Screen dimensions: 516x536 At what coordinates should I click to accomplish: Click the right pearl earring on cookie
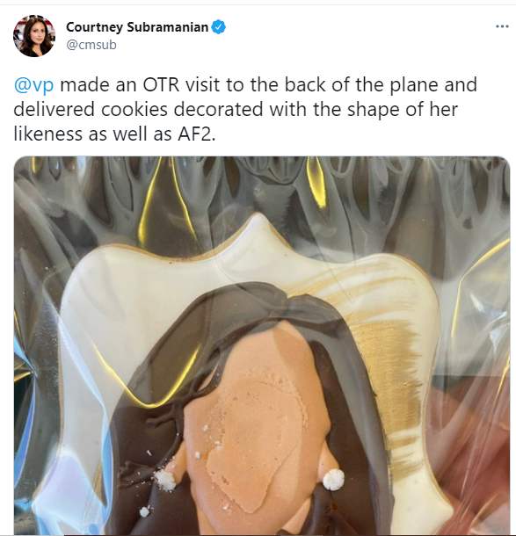click(x=333, y=479)
